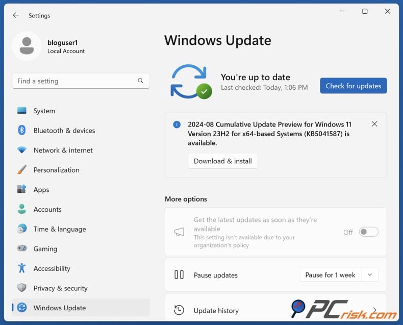
Task: Expand the pause duration dropdown arrow
Action: (370, 274)
